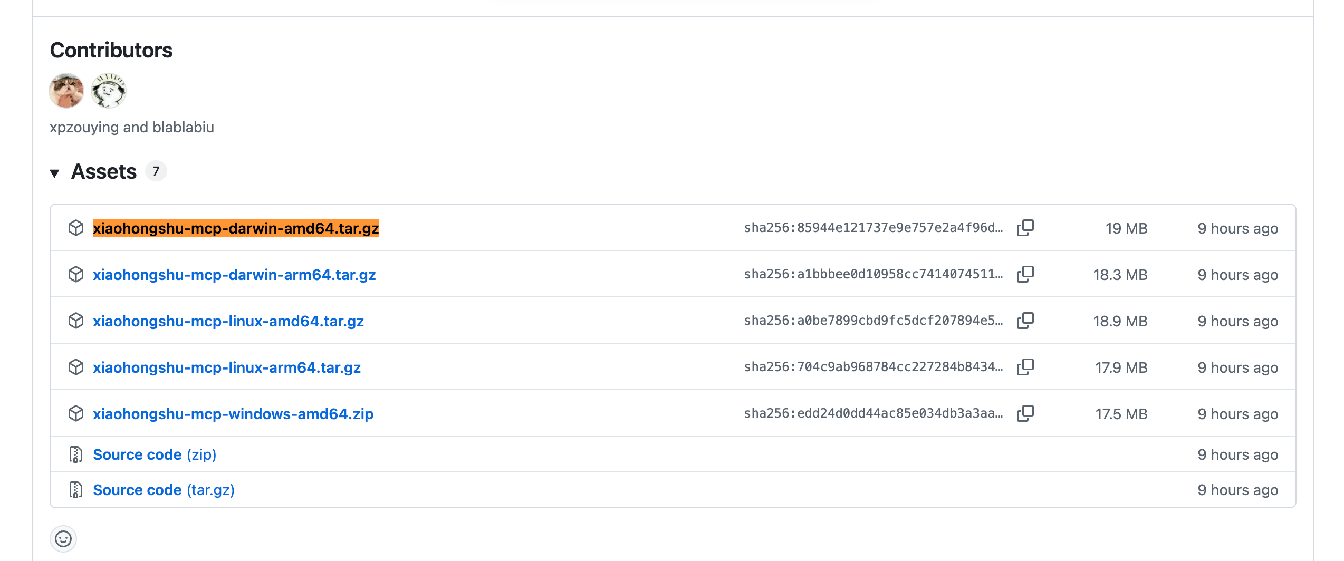The height and width of the screenshot is (561, 1344).
Task: Click the package icon beside darwin-amd64 asset
Action: click(76, 228)
